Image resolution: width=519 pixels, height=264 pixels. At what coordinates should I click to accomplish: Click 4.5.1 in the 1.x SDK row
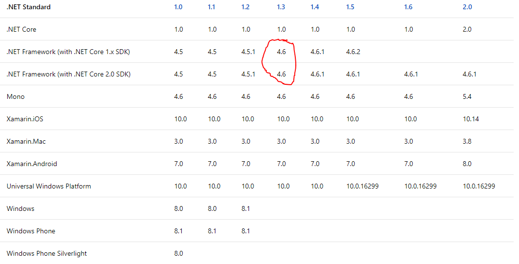point(248,52)
